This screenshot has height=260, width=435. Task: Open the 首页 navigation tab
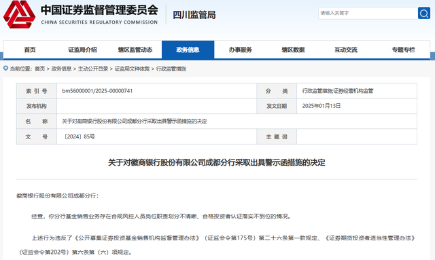[30, 50]
